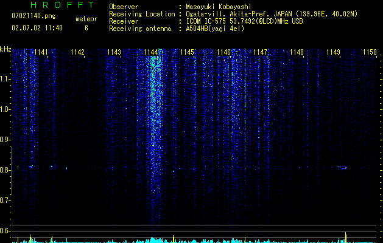Click the 1141 time marker

tap(41, 52)
